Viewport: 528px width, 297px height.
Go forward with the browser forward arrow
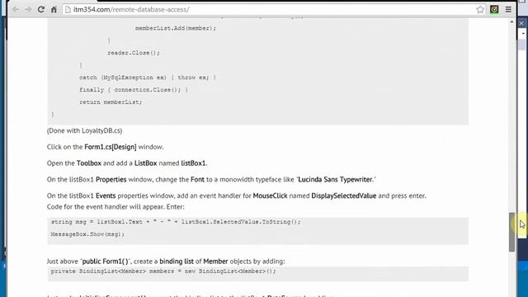(28, 9)
